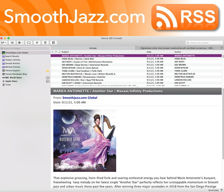Focus the Search all articles field
The height and width of the screenshot is (192, 224).
(x=204, y=43)
